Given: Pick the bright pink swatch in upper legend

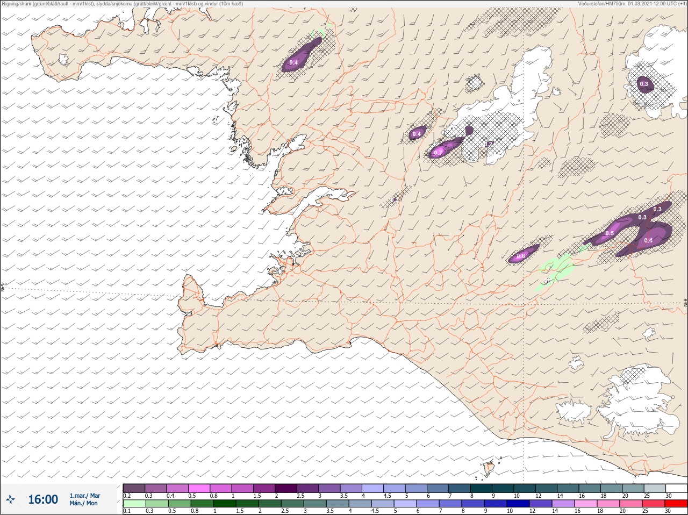Looking at the screenshot, I should point(199,488).
